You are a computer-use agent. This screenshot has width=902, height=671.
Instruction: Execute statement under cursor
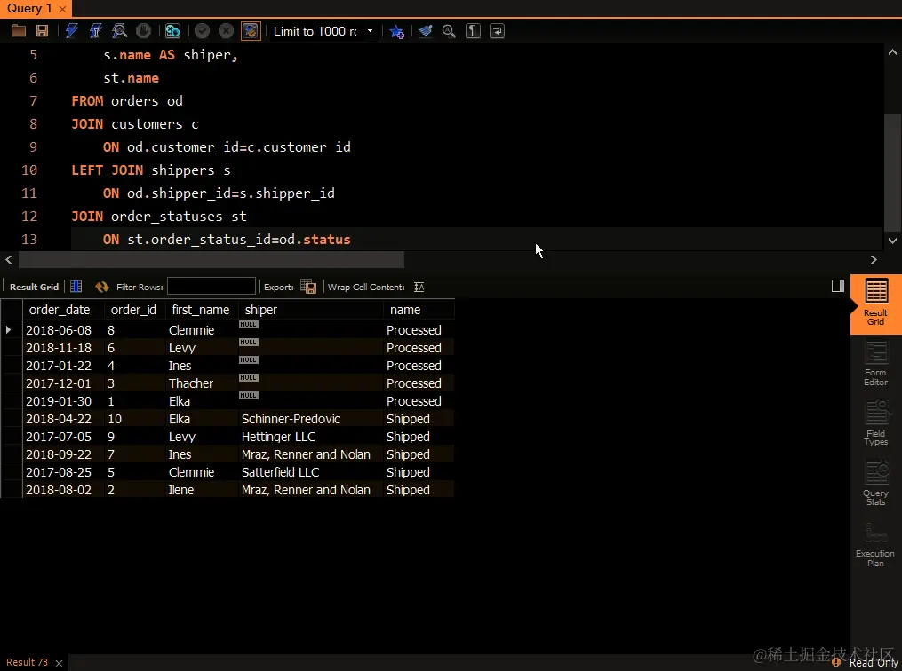pos(95,31)
